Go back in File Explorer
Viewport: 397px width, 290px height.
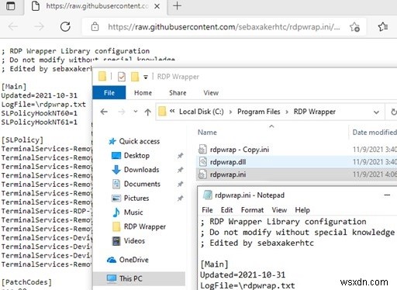click(x=104, y=112)
